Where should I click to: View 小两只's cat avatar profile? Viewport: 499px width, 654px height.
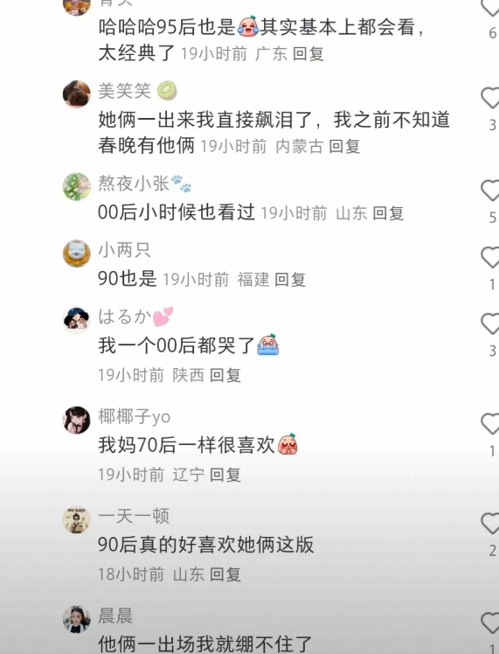point(76,254)
